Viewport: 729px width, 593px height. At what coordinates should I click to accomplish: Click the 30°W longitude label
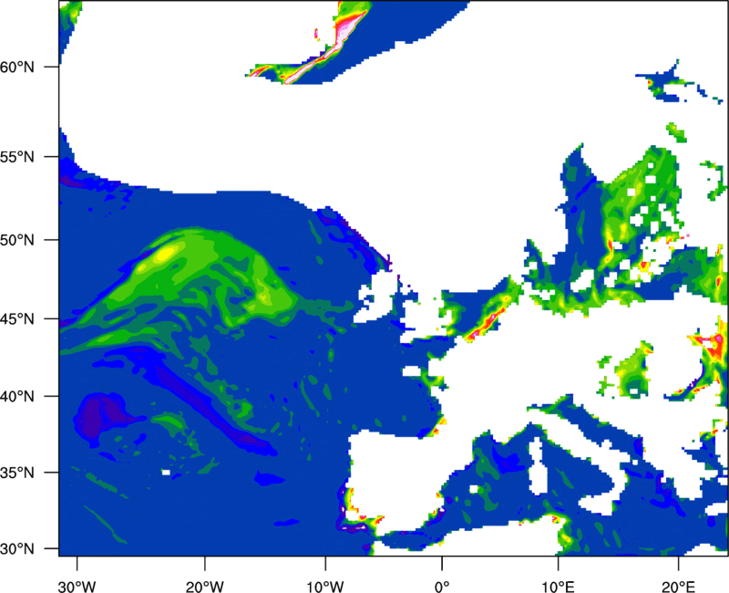click(77, 587)
